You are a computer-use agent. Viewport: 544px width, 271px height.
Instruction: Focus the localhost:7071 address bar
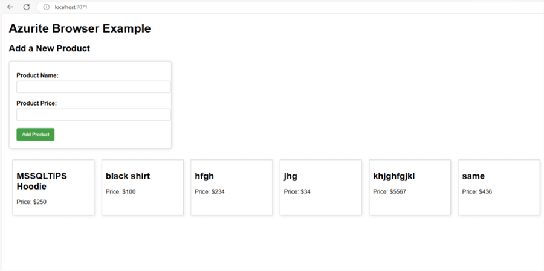181,7
